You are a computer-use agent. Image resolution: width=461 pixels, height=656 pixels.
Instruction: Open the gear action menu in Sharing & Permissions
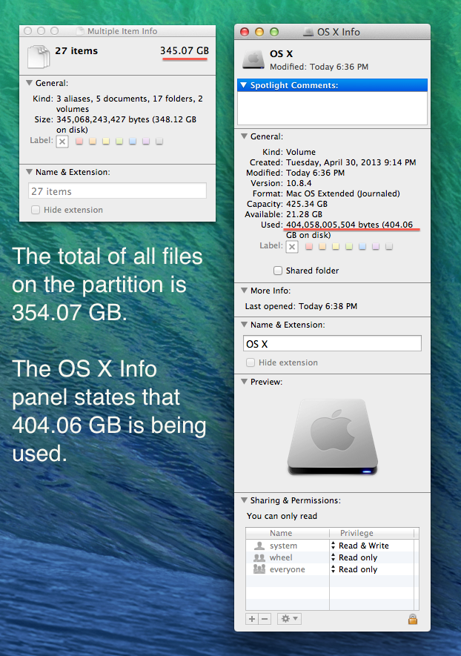click(x=289, y=619)
